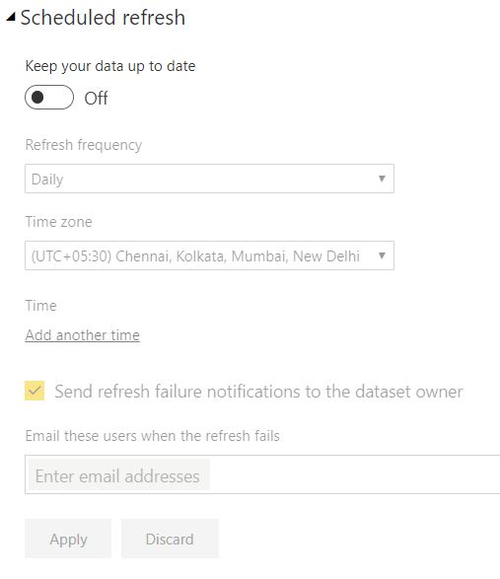
Task: Uncheck Send refresh failure notifications checkbox
Action: coord(35,391)
